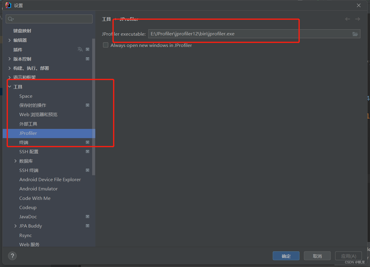Click the help question mark icon
The image size is (370, 267).
coord(12,256)
